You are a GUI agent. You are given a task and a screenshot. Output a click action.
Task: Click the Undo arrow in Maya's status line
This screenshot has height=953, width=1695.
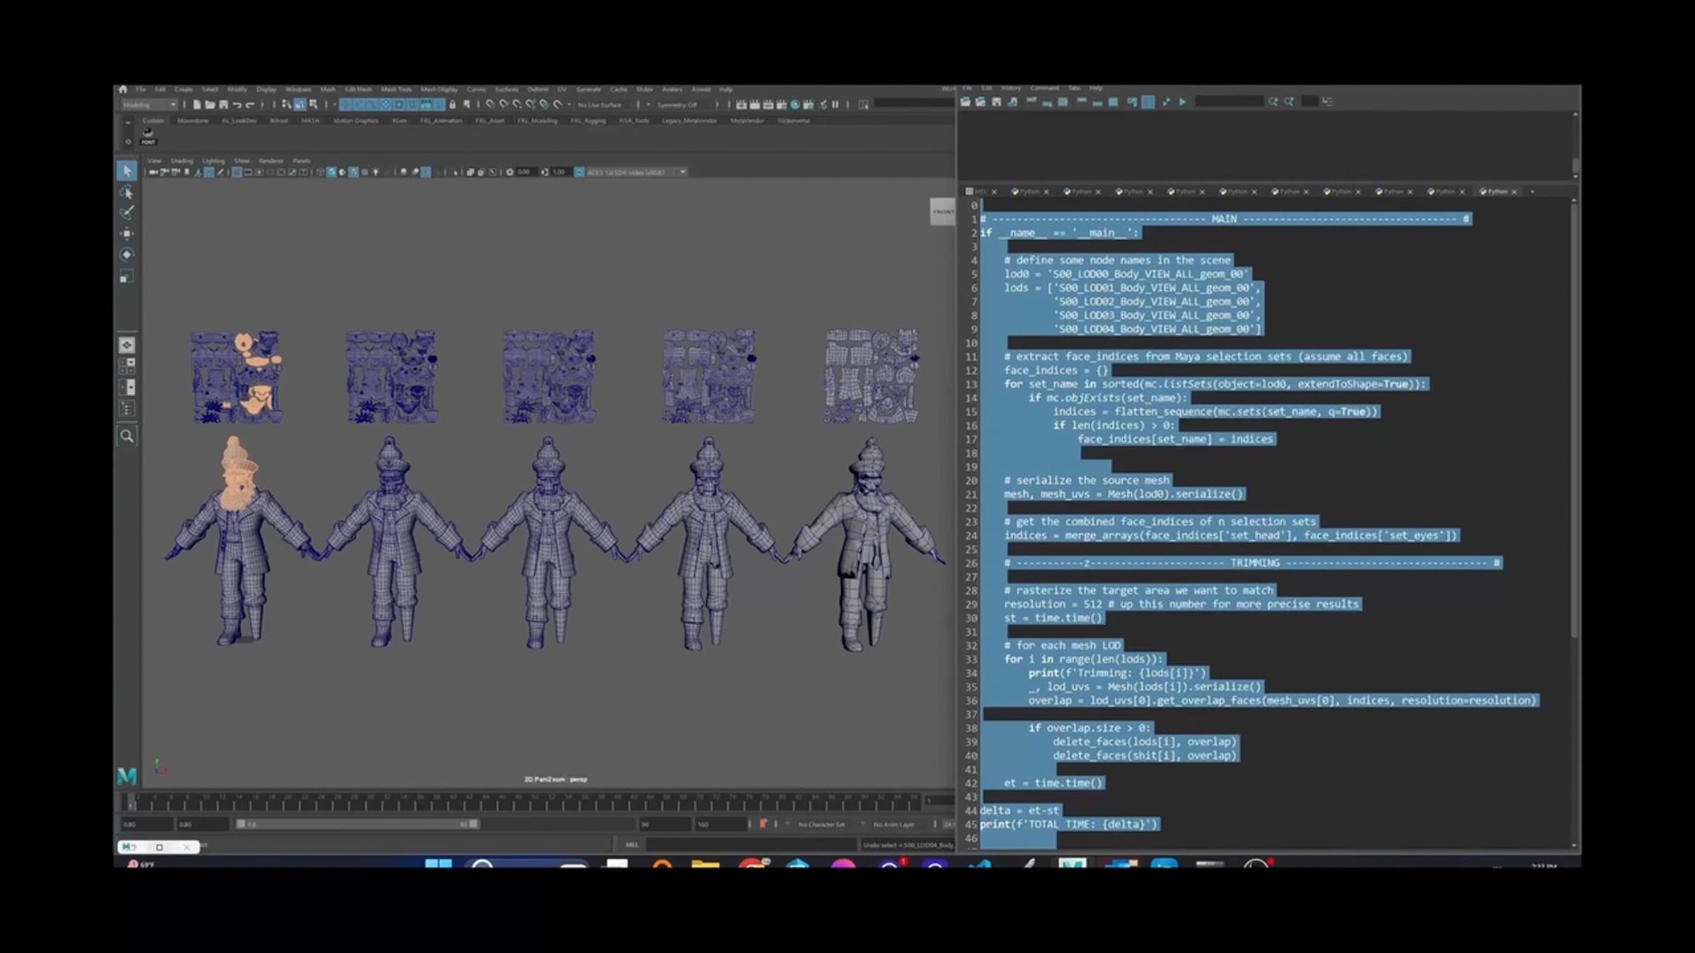(x=237, y=104)
